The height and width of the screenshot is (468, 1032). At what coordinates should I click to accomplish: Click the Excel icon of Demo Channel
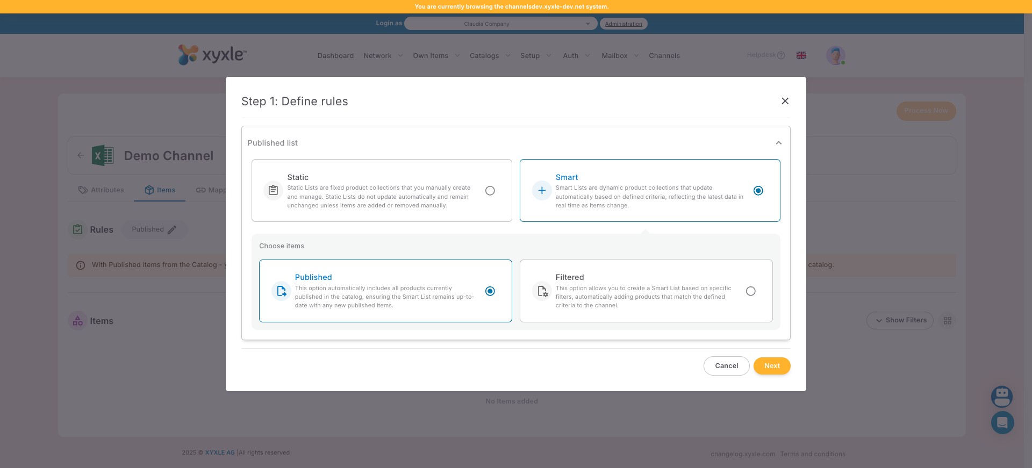point(103,156)
